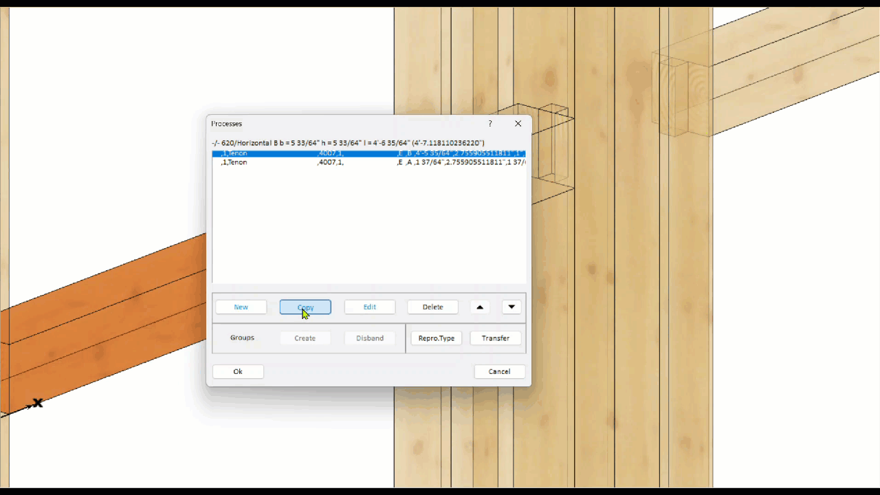
Task: Move process up with the up arrow
Action: (x=480, y=307)
